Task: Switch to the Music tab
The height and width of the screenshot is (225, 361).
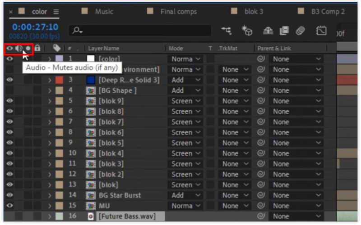Action: pos(104,12)
